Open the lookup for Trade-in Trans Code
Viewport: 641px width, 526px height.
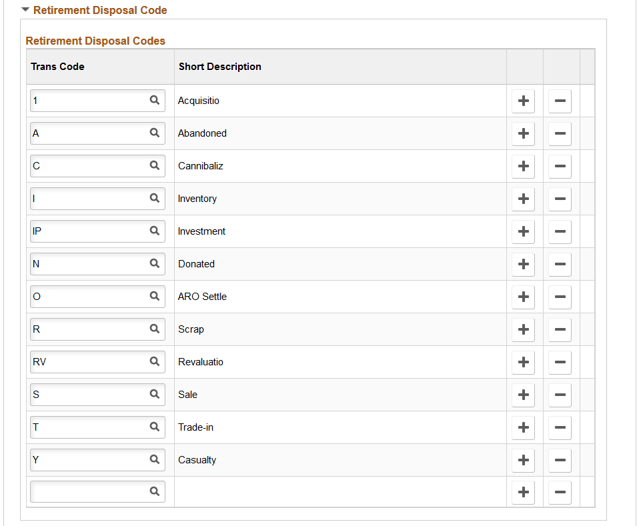(155, 427)
